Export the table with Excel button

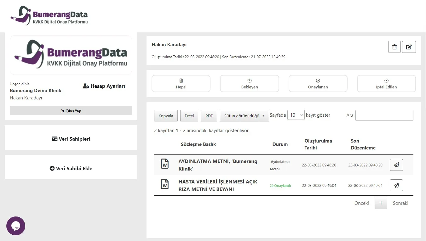pyautogui.click(x=189, y=116)
